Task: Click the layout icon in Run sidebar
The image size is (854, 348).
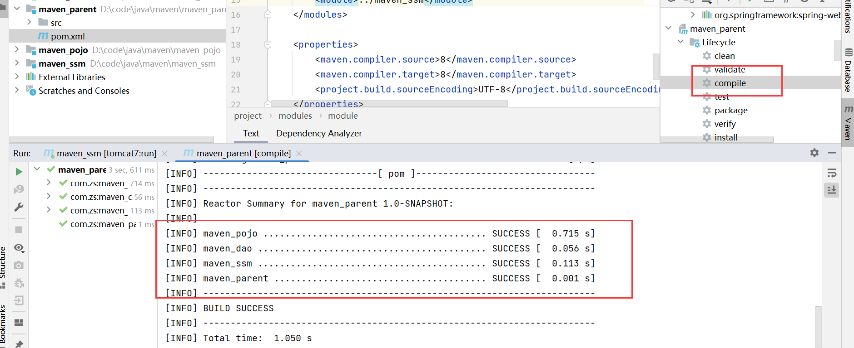Action: pos(19,323)
